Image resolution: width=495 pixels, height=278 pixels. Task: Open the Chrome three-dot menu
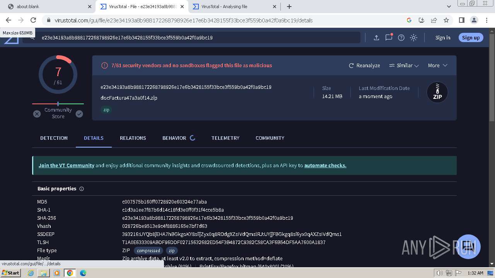[x=486, y=20]
